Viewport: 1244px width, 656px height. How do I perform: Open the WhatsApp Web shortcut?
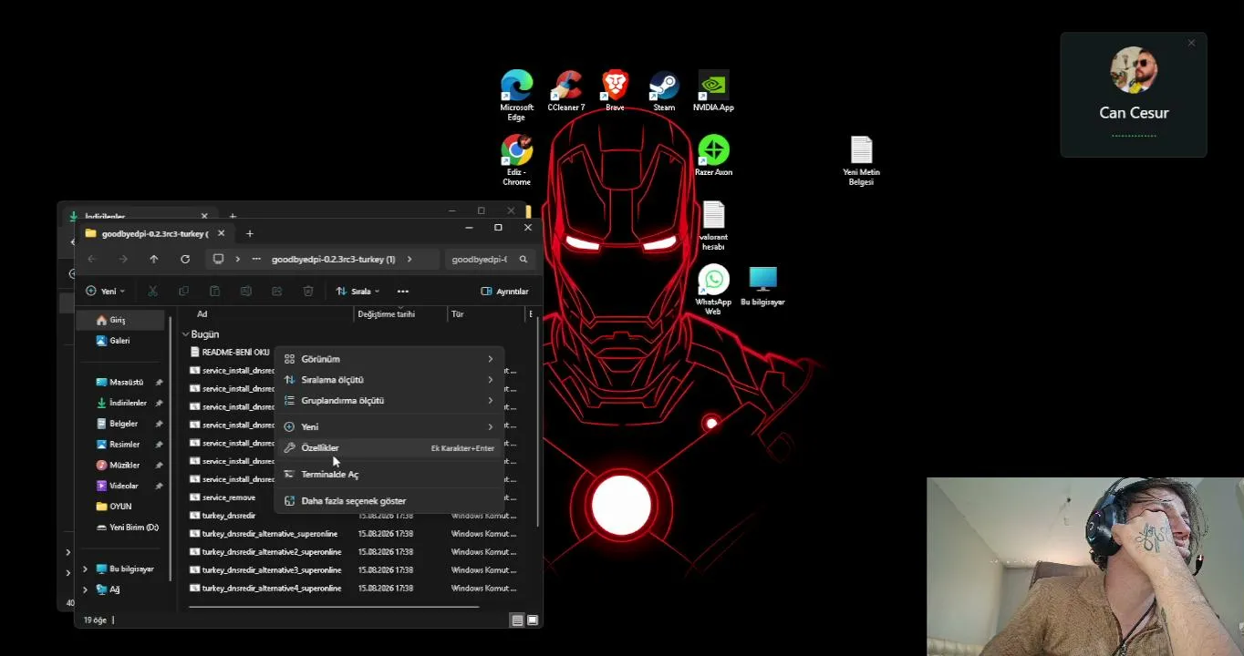713,291
